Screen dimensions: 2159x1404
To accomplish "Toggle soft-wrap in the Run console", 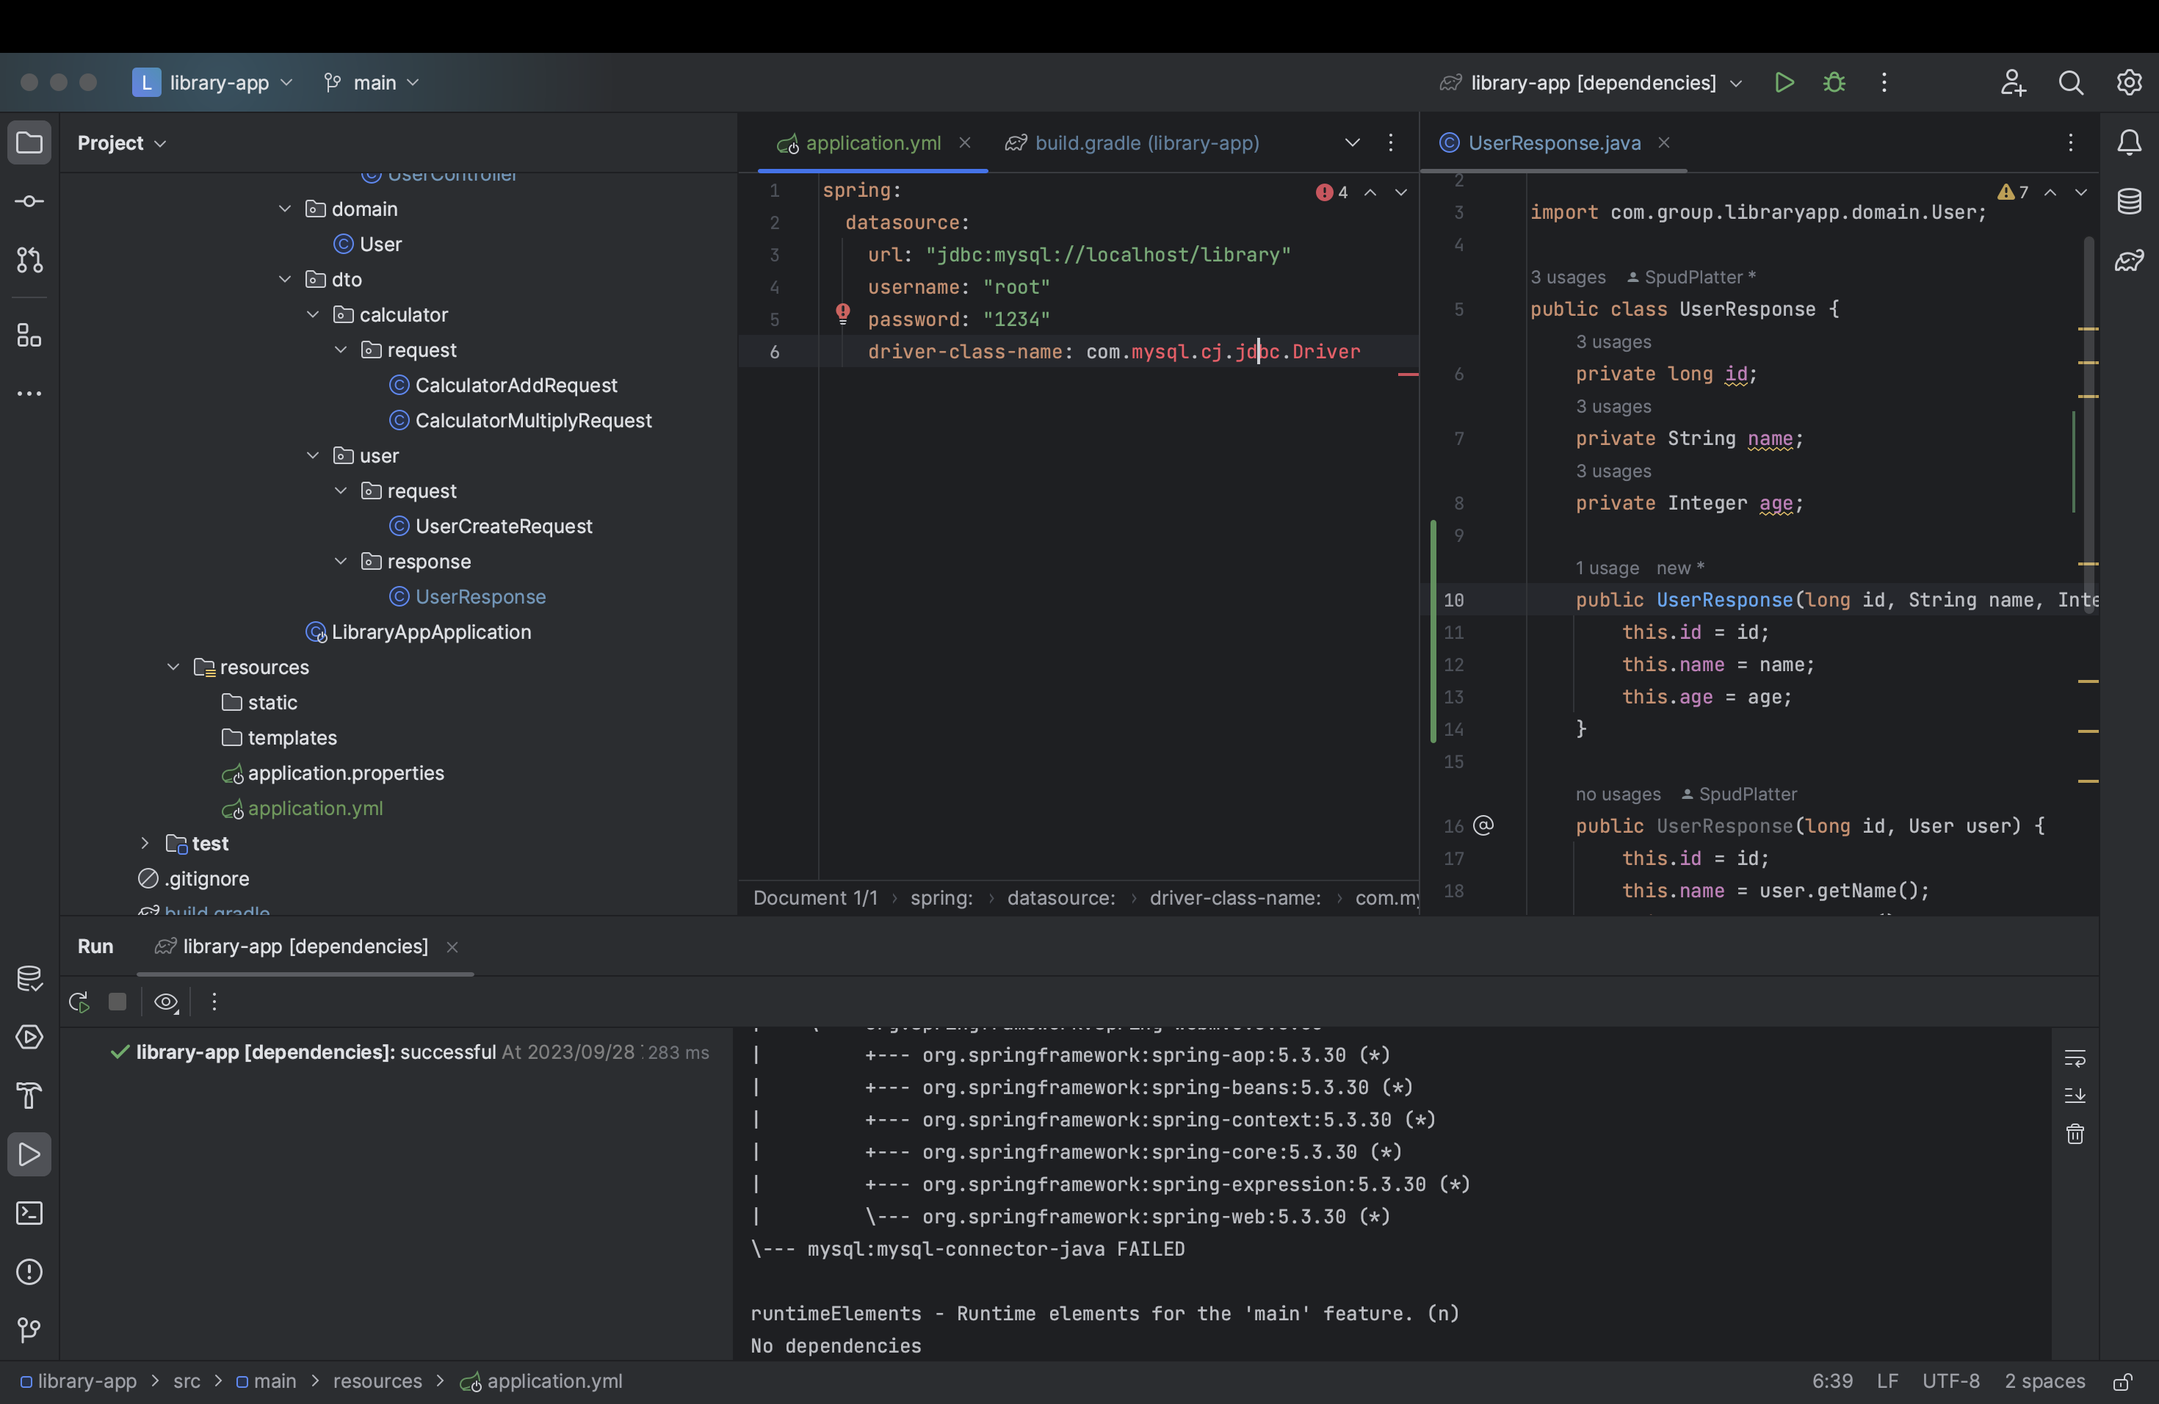I will 2075,1057.
